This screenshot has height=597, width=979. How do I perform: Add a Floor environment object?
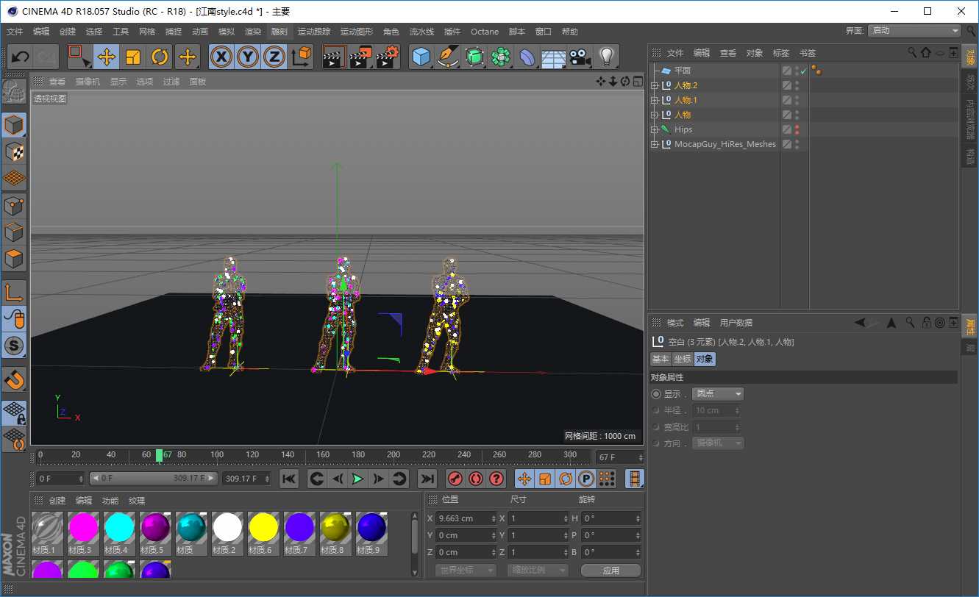pyautogui.click(x=554, y=57)
